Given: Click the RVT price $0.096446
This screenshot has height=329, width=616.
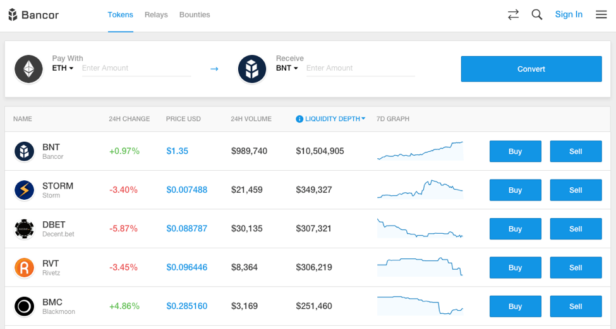Looking at the screenshot, I should 186,267.
